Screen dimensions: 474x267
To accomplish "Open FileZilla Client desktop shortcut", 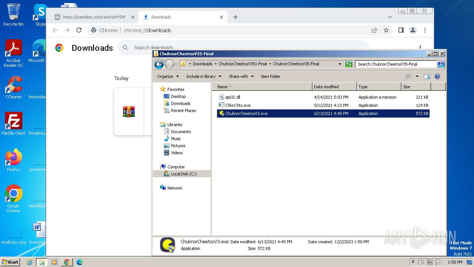I will 13,123.
